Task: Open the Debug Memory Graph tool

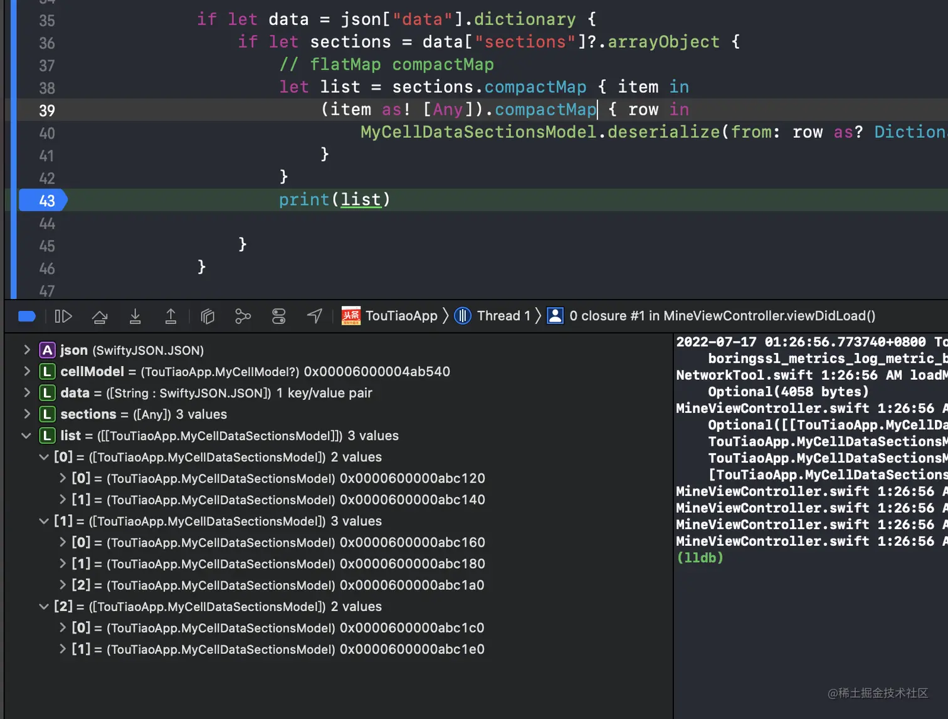Action: pos(243,316)
